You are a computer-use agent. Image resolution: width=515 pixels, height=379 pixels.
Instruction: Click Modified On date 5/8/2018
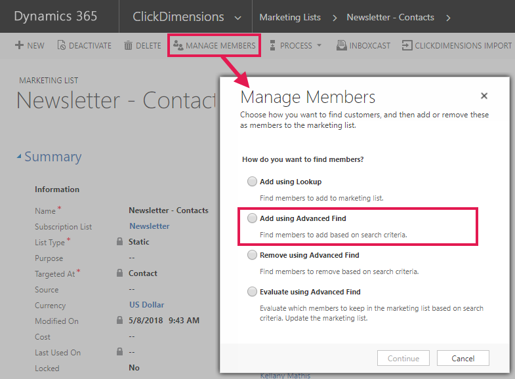146,321
